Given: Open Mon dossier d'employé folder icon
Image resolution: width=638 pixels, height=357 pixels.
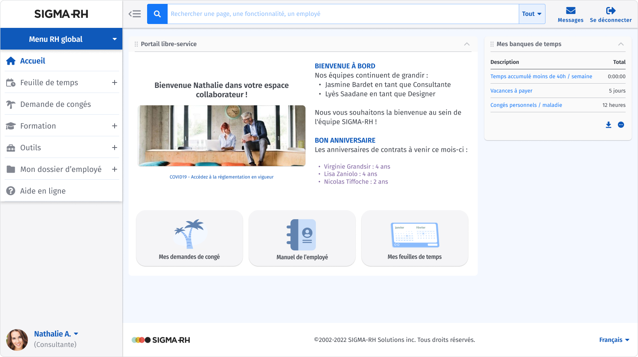Looking at the screenshot, I should pyautogui.click(x=10, y=169).
